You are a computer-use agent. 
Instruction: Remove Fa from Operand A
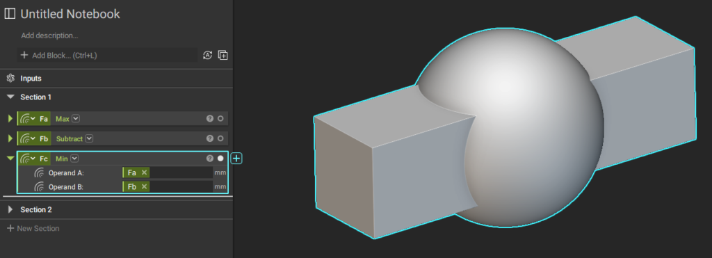144,172
